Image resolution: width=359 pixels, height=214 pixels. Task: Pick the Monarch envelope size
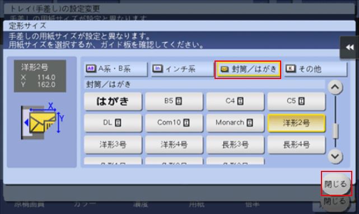point(235,123)
